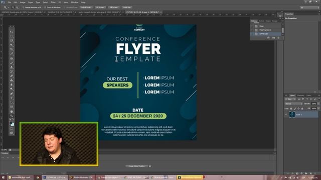
Task: Select the Gradient tool
Action: click(x=12, y=80)
